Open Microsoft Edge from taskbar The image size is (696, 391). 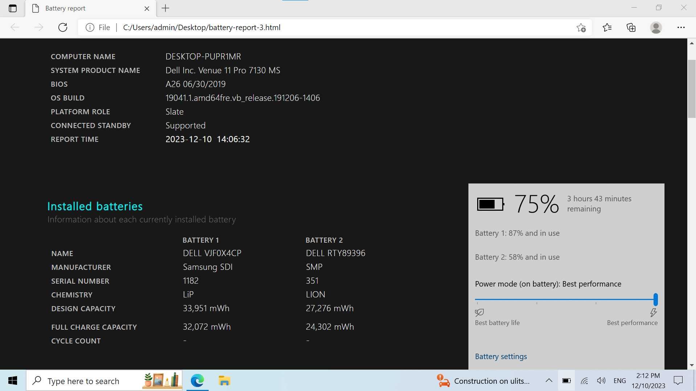pyautogui.click(x=197, y=380)
